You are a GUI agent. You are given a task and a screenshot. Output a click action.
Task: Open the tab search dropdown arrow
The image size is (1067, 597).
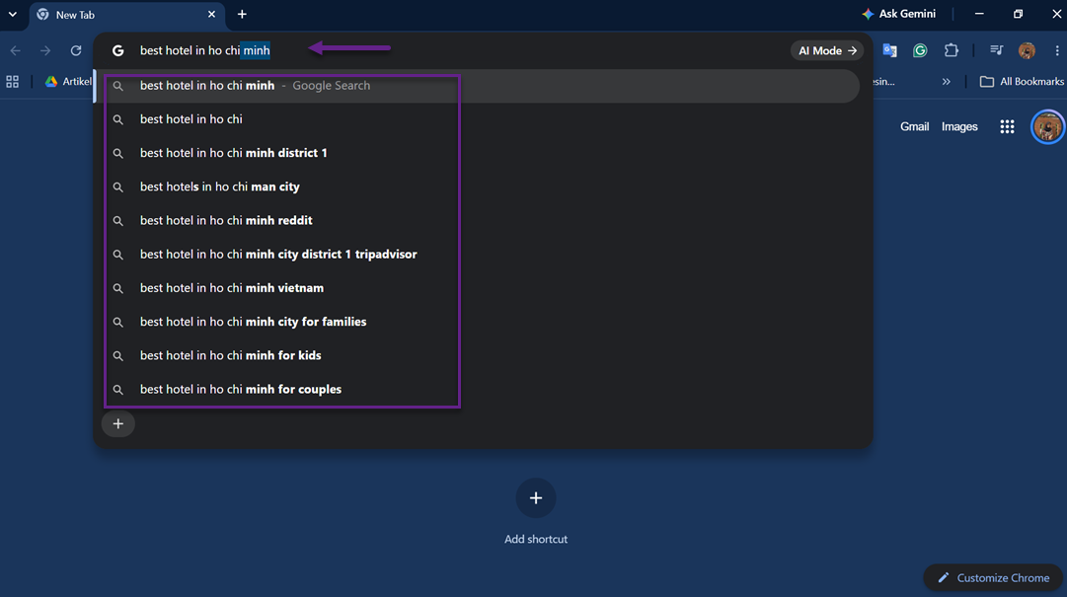pyautogui.click(x=12, y=14)
